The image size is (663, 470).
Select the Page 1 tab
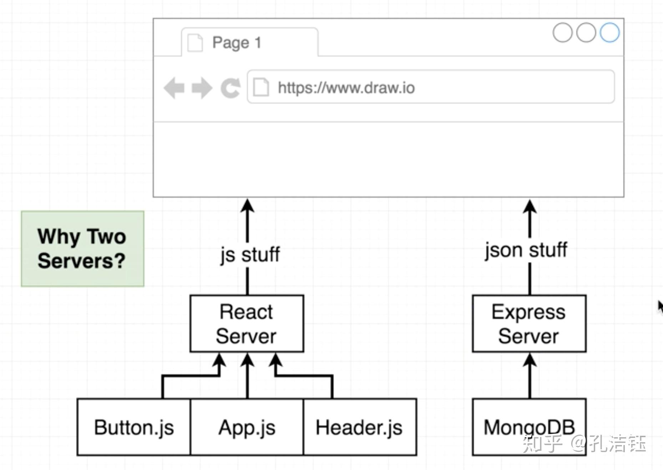(250, 42)
